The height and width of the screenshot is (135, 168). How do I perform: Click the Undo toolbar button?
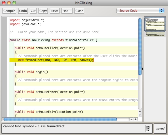(x=23, y=11)
